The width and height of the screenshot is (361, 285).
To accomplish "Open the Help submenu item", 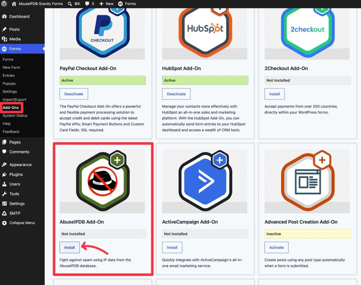I will [6, 124].
